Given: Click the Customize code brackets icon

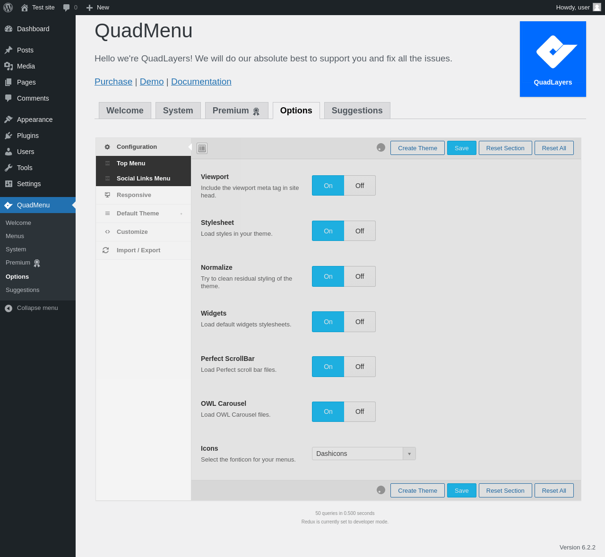Looking at the screenshot, I should point(107,231).
